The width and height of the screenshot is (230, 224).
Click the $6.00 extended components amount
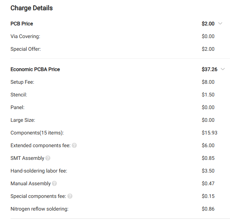tap(208, 145)
